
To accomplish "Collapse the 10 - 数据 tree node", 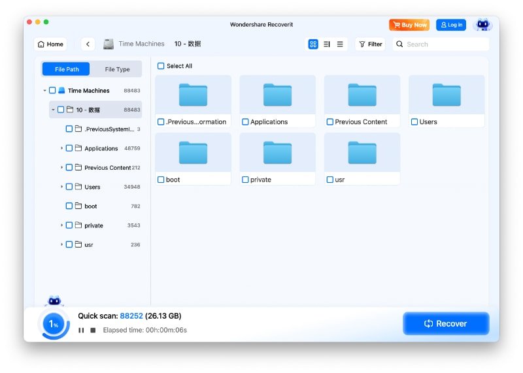I will pos(53,110).
